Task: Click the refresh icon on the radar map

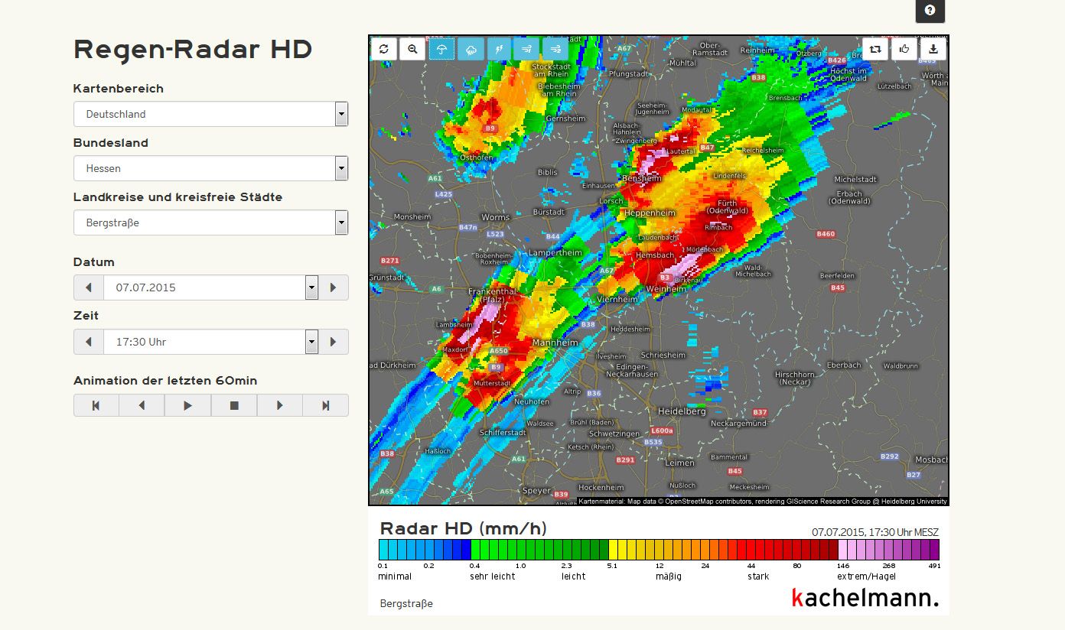Action: (384, 49)
